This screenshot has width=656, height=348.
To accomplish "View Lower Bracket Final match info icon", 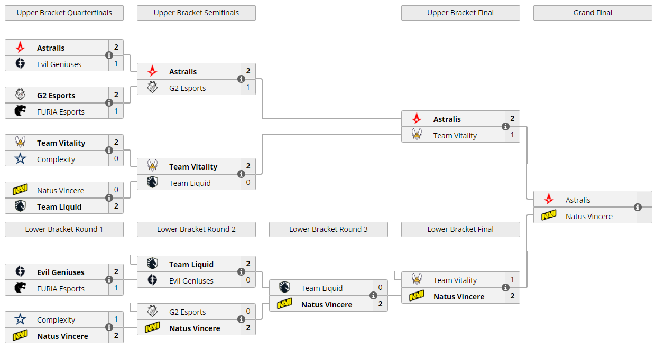I will 505,288.
